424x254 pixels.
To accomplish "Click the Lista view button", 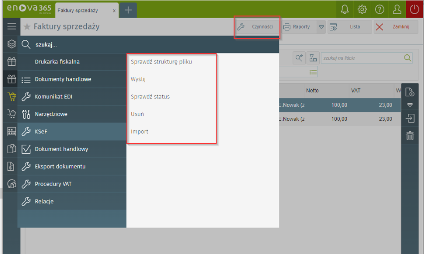I will tap(349, 27).
